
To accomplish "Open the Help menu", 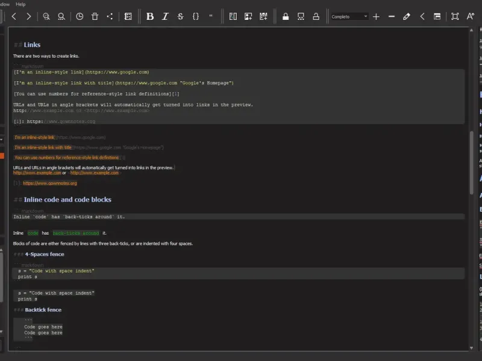I will coord(20,4).
